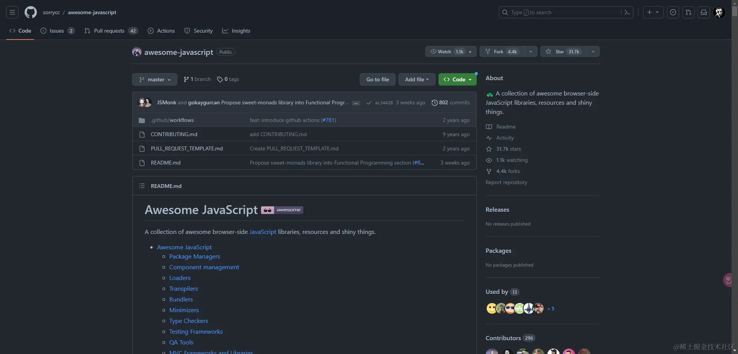Click the first Used by avatar

click(x=491, y=308)
